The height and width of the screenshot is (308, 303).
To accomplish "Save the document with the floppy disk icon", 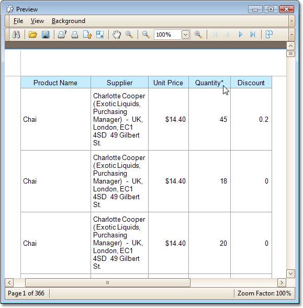I will click(x=46, y=35).
